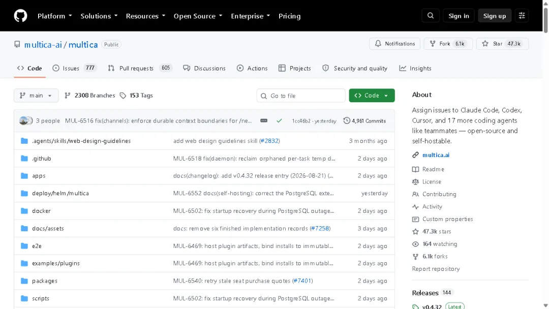Click the book icon beside Readme

[x=415, y=169]
